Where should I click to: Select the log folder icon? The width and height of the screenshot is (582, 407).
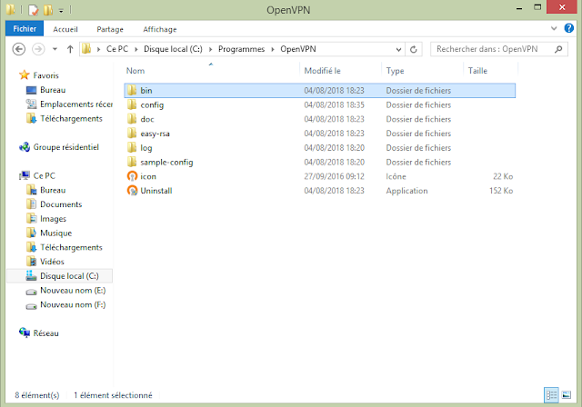(x=132, y=147)
